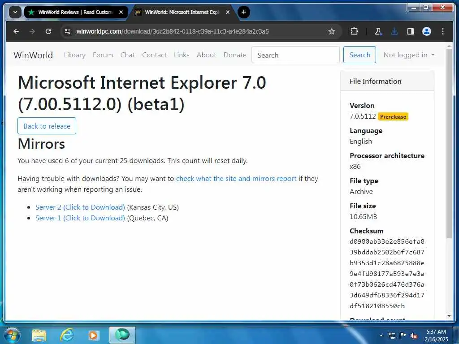Viewport: 459px width, 344px height.
Task: Click the Search button
Action: (359, 55)
